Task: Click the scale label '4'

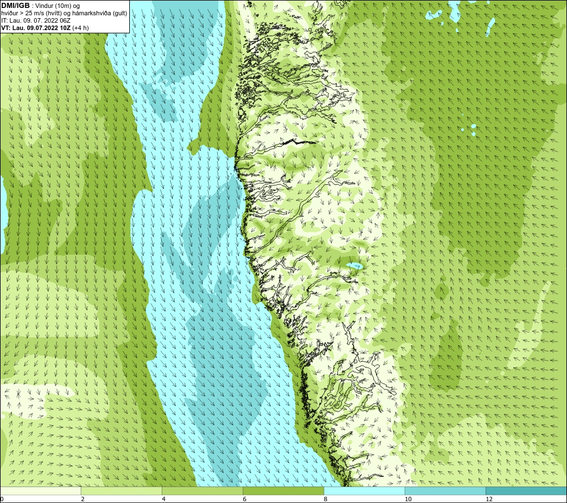Action: click(164, 499)
